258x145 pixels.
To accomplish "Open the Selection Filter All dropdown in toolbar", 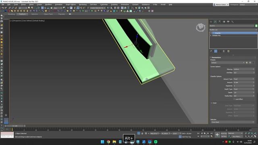I will (23, 8).
